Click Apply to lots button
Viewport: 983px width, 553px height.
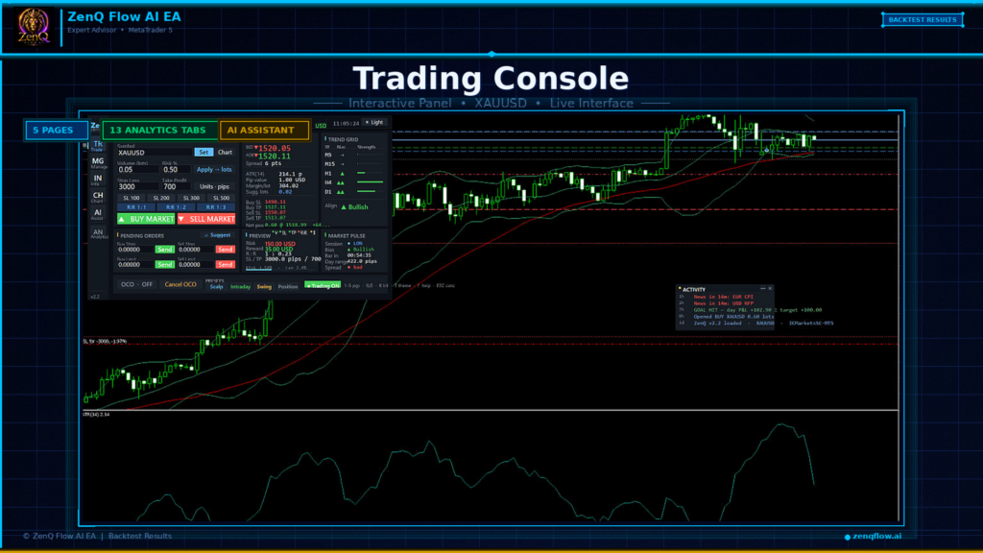[x=214, y=169]
